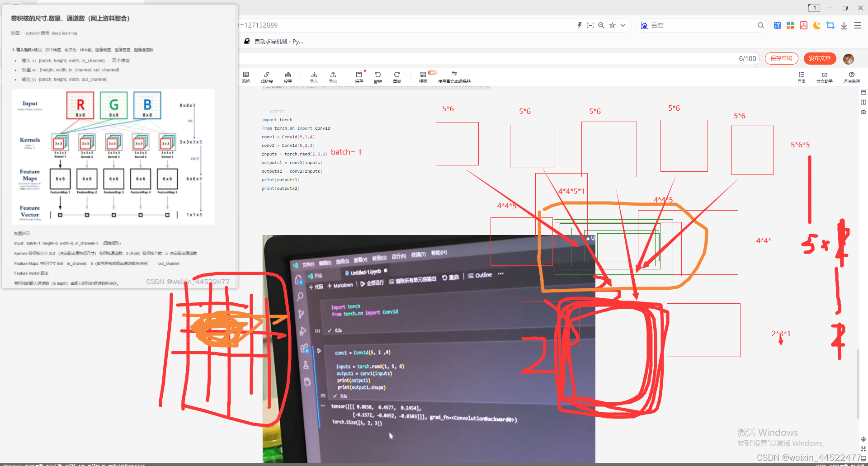868x466 pixels.
Task: Click the editor's vertical scrollbar thumb
Action: tap(858, 384)
